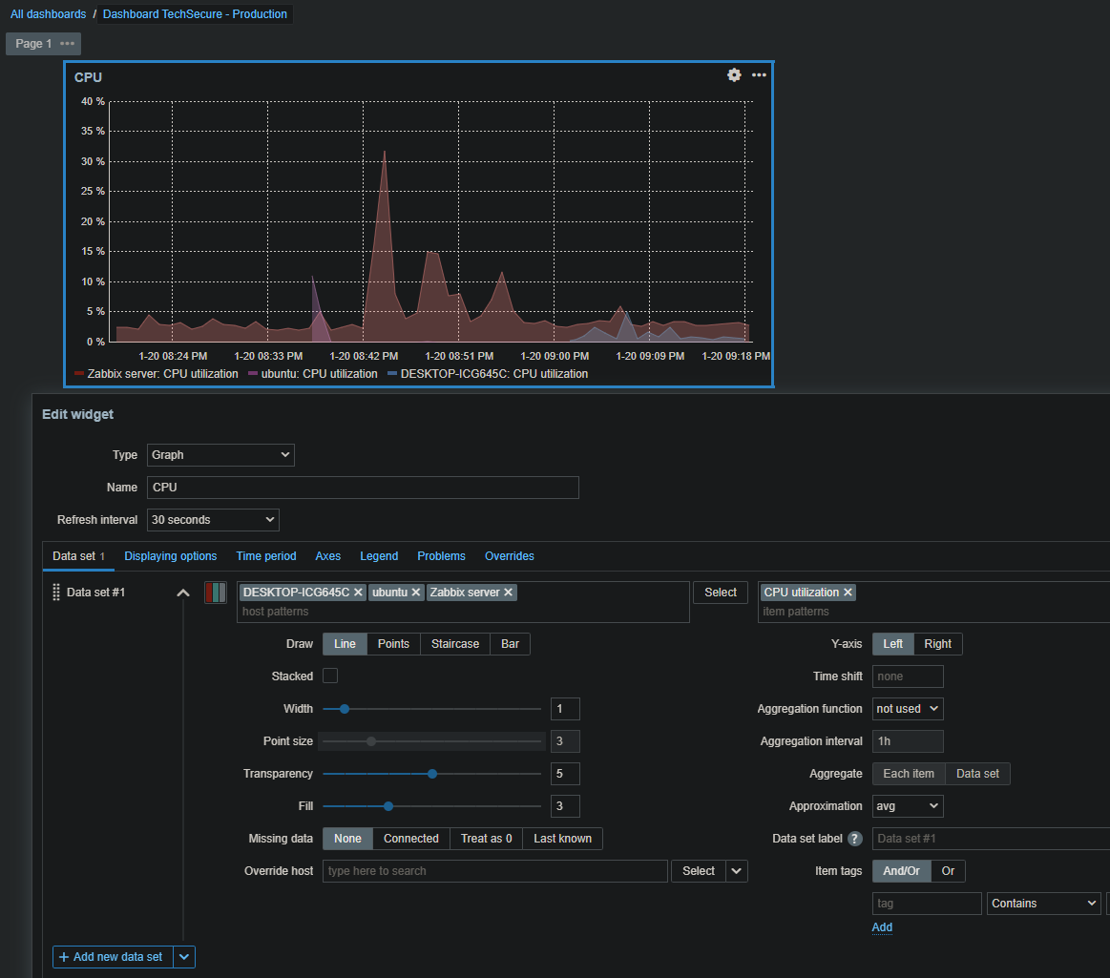Image resolution: width=1110 pixels, height=978 pixels.
Task: Open Page 1 tab options dots
Action: [x=67, y=44]
